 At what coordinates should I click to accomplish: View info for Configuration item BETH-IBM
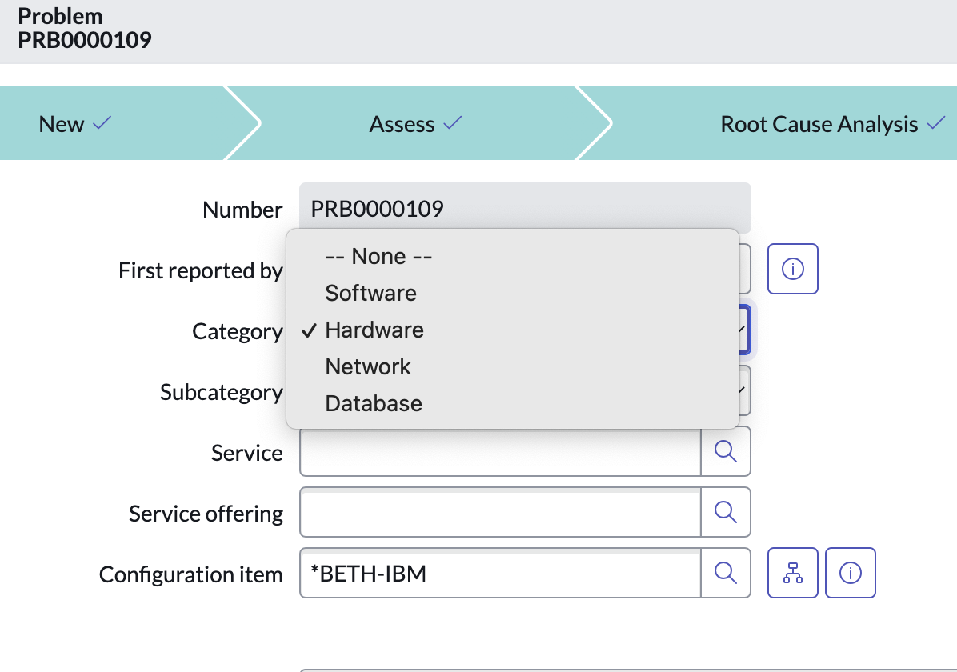pyautogui.click(x=850, y=573)
